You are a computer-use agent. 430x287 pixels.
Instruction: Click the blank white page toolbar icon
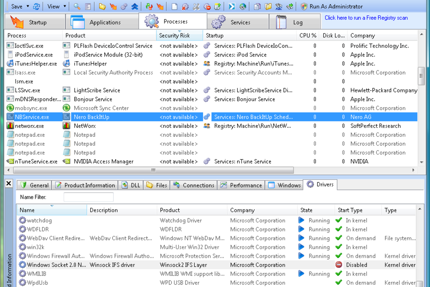point(175,6)
